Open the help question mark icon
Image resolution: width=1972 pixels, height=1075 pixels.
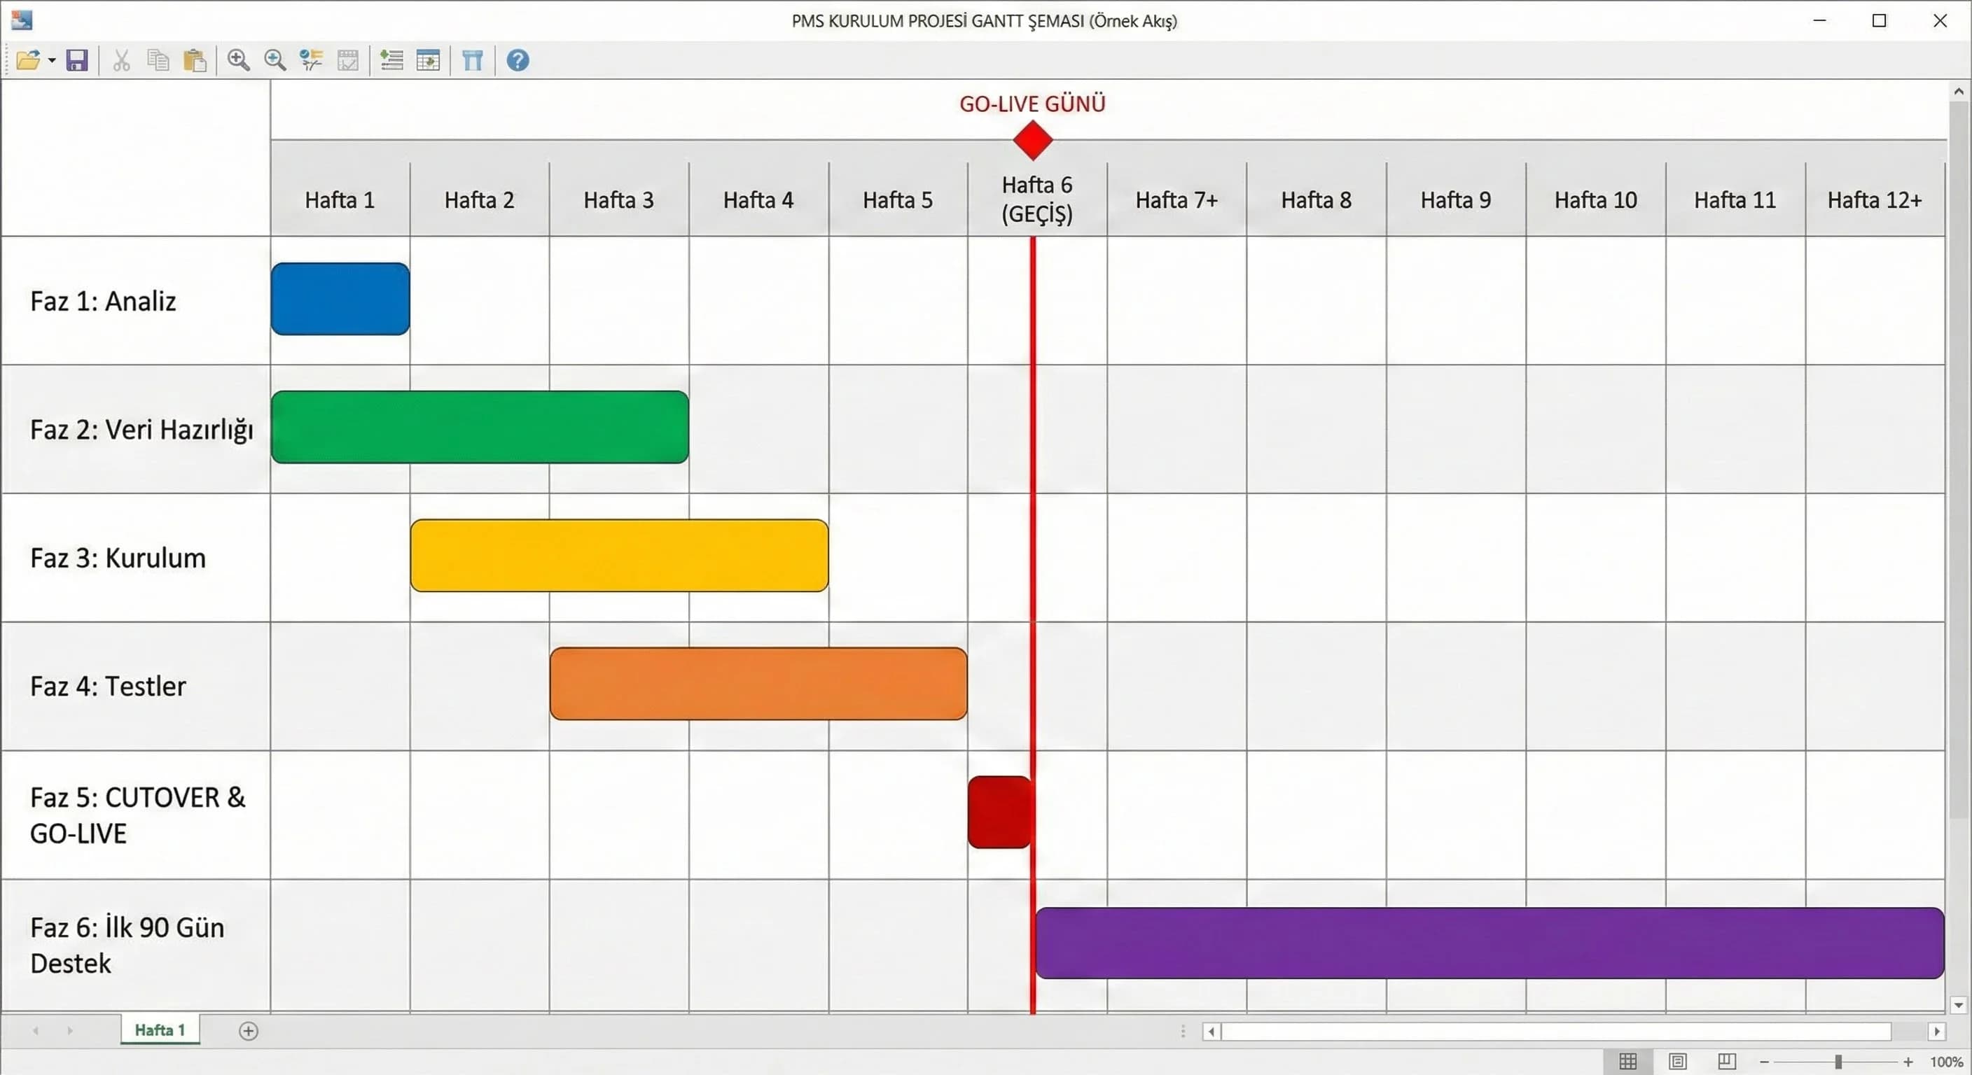click(x=518, y=60)
